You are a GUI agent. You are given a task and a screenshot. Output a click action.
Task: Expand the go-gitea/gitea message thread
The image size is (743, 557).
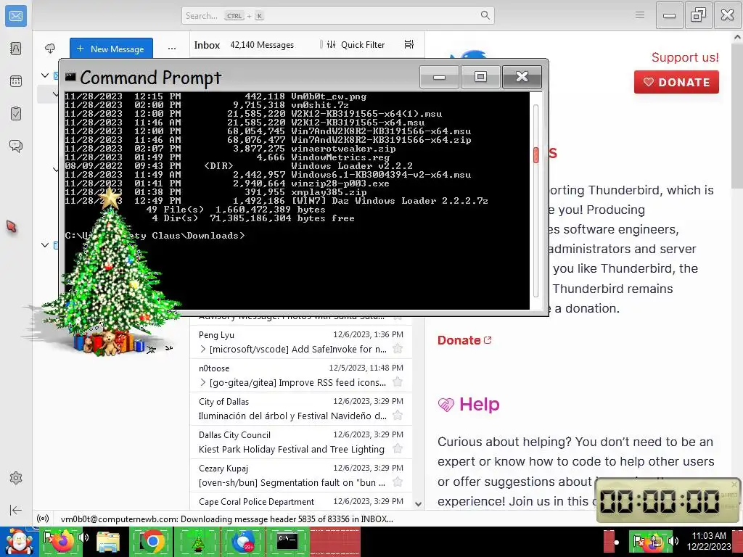tap(203, 382)
